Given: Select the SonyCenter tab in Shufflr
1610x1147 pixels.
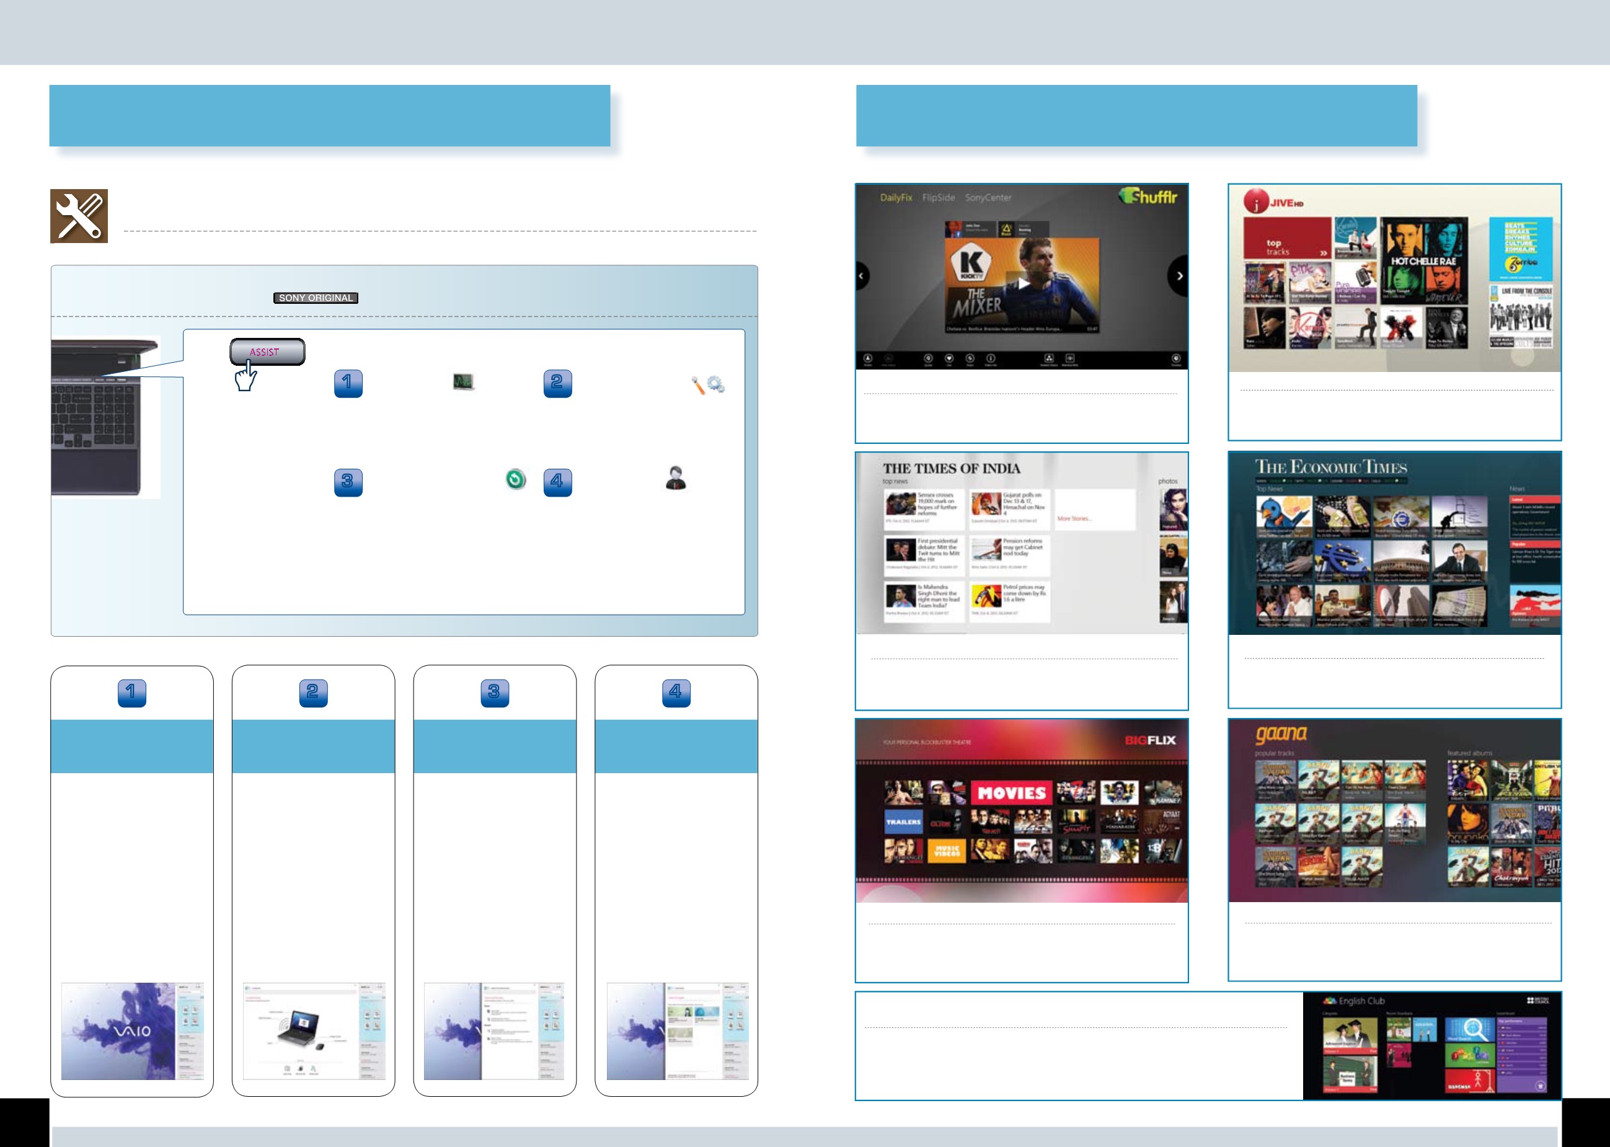Looking at the screenshot, I should [988, 198].
